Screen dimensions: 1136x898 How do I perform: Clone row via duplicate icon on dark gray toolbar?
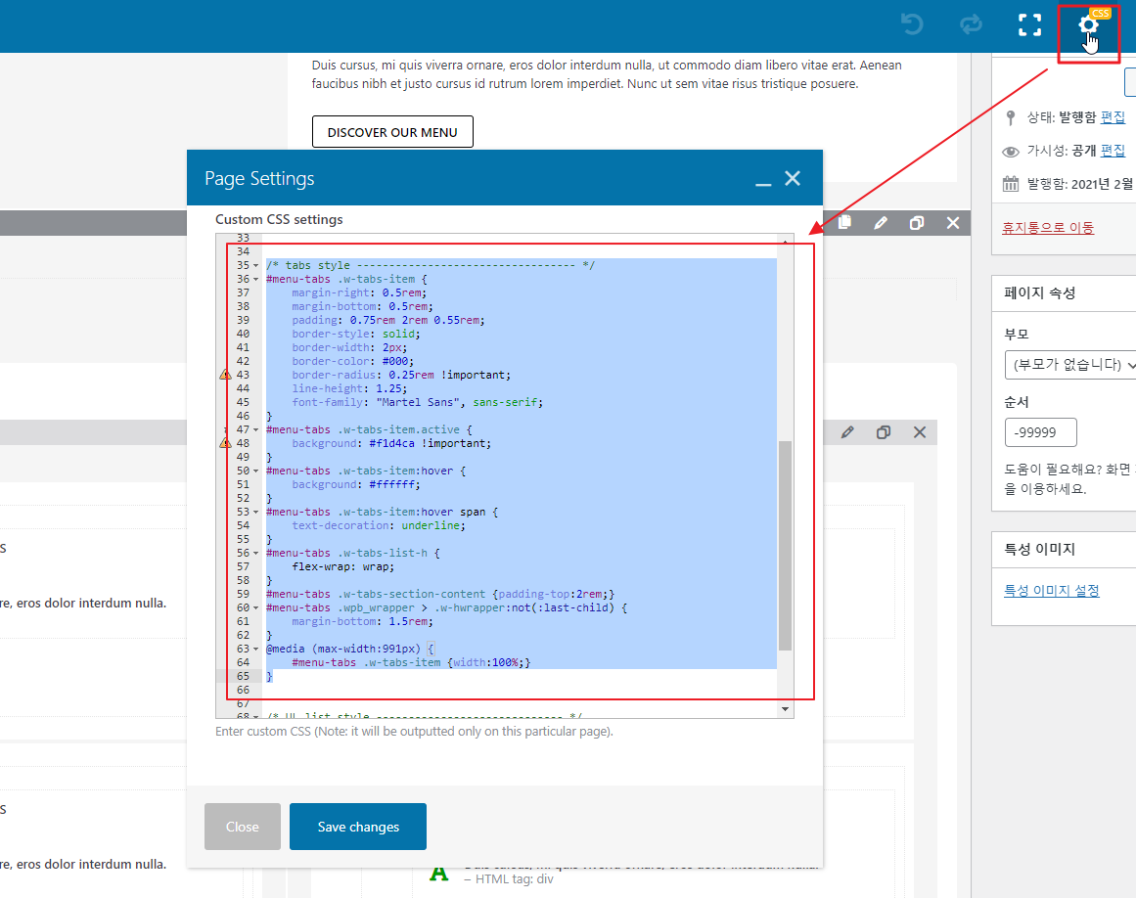[917, 223]
